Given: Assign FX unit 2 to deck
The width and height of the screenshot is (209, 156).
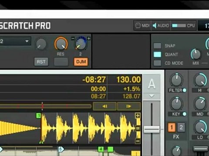Looking at the screenshot, I should tap(181, 127).
